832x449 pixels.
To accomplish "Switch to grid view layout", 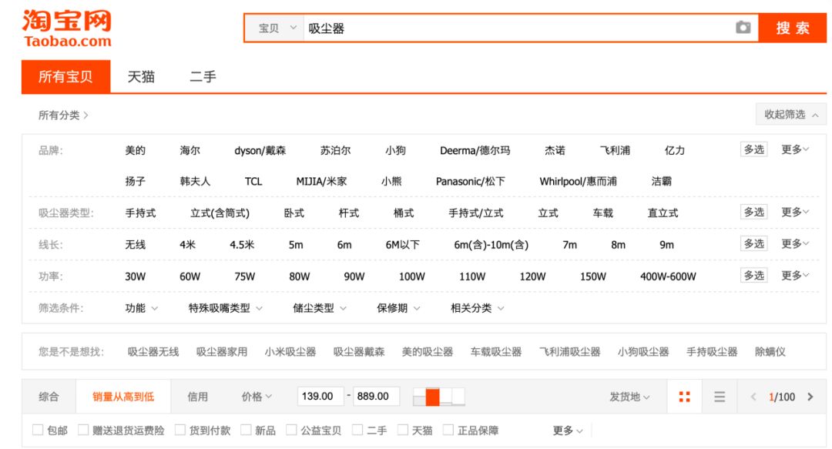I will (685, 397).
